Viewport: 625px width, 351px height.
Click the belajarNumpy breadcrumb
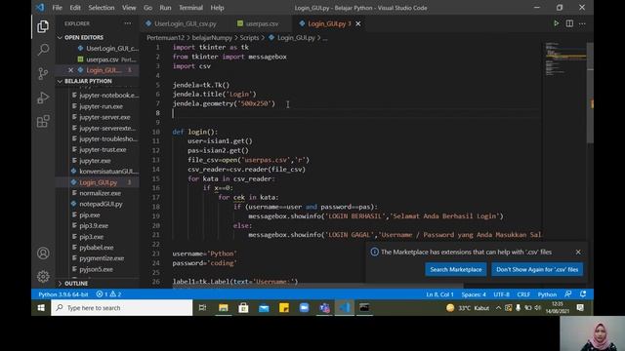212,38
